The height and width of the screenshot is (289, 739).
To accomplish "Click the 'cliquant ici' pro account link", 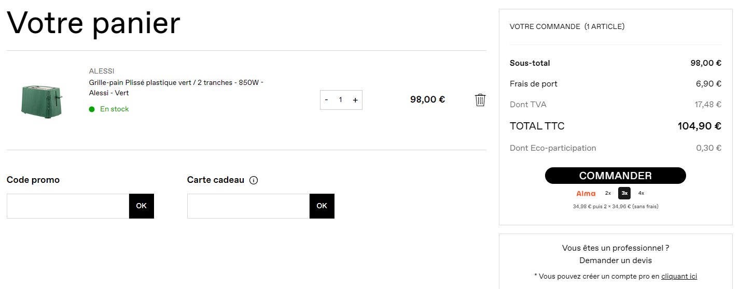I will [x=679, y=277].
